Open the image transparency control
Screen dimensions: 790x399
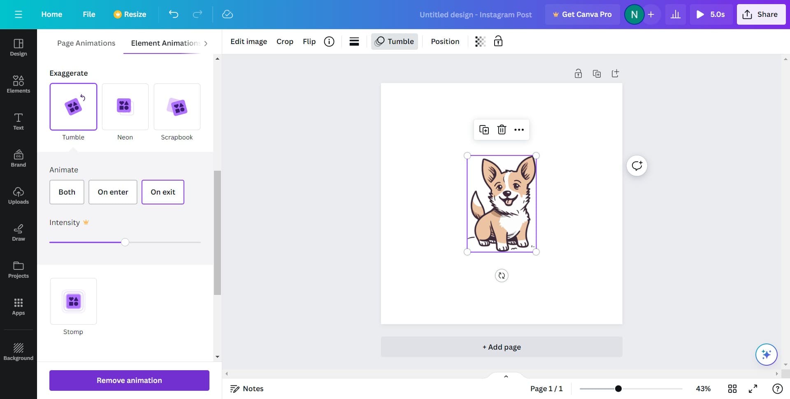pyautogui.click(x=480, y=41)
